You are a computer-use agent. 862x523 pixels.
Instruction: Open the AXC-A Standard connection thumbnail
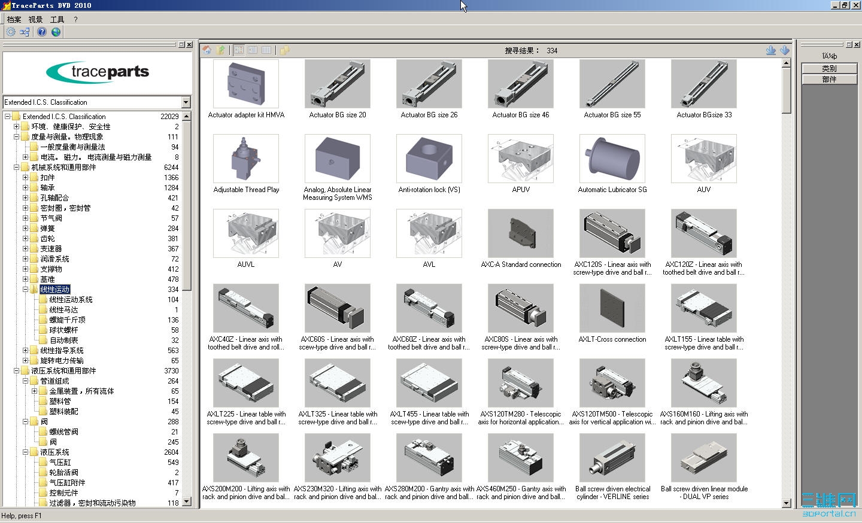521,233
